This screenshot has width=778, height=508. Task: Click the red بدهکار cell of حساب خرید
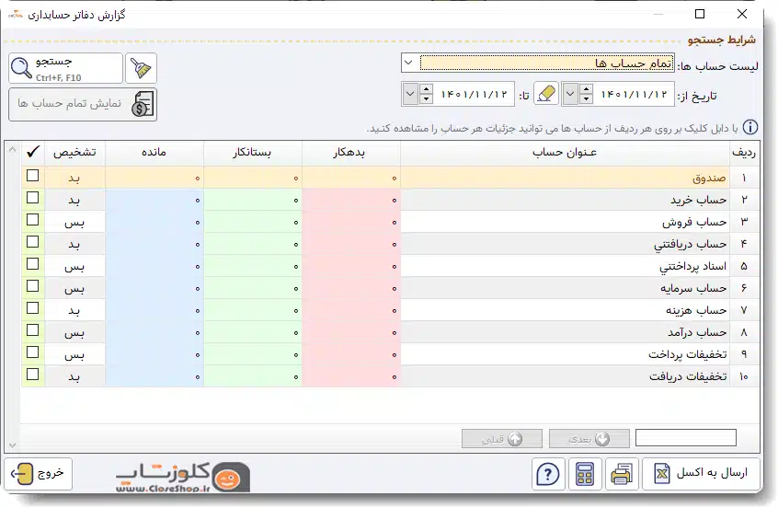pos(351,200)
